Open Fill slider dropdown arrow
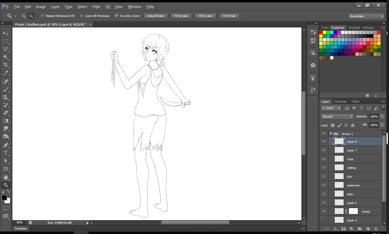Screen dimensions: 389x234 382,125
